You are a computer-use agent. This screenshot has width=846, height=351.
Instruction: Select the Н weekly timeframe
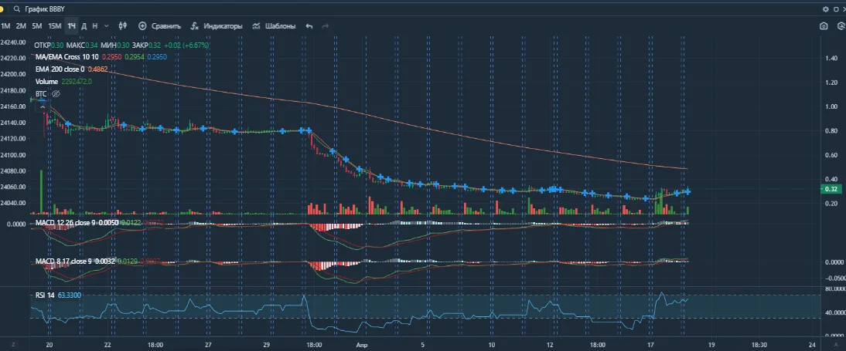coord(95,25)
